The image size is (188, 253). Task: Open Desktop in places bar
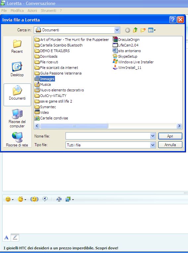[x=17, y=69]
